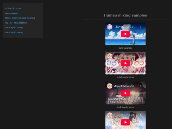This screenshot has height=129, width=172.
Task: Play the SOYON video
Action: [x=125, y=34]
